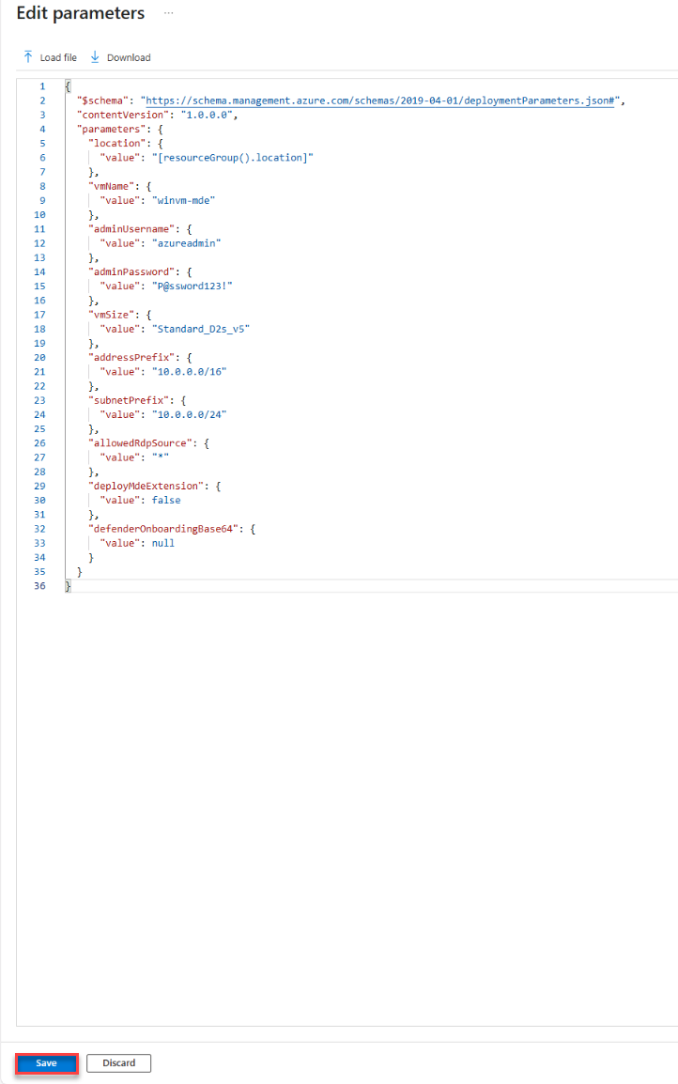Viewport: 678px width, 1084px height.
Task: Open the deploymentParameters.json schema URL
Action: pyautogui.click(x=379, y=101)
